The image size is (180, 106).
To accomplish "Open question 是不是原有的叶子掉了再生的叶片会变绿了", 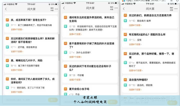I will [x=90, y=45].
